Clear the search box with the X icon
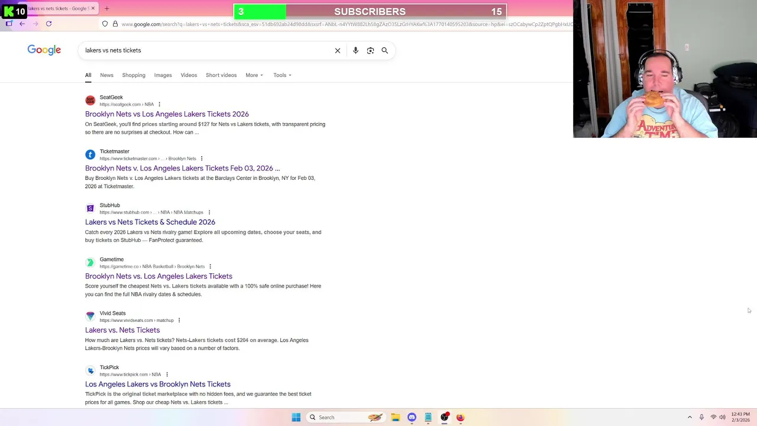Viewport: 757px width, 426px height. (x=338, y=50)
